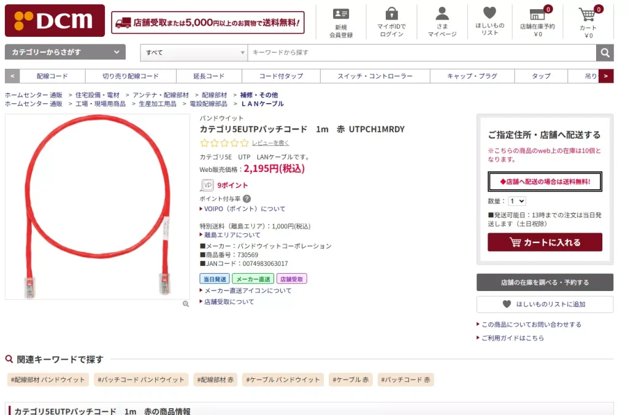Click the さまマイページ person icon
Viewport: 628px width, 415px height.
[x=442, y=14]
